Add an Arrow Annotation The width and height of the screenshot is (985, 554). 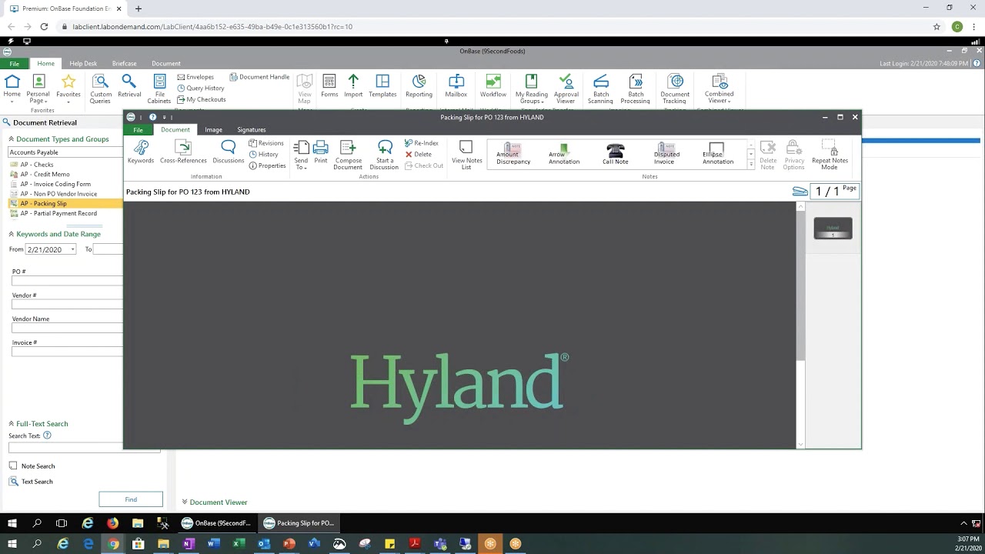(x=564, y=154)
